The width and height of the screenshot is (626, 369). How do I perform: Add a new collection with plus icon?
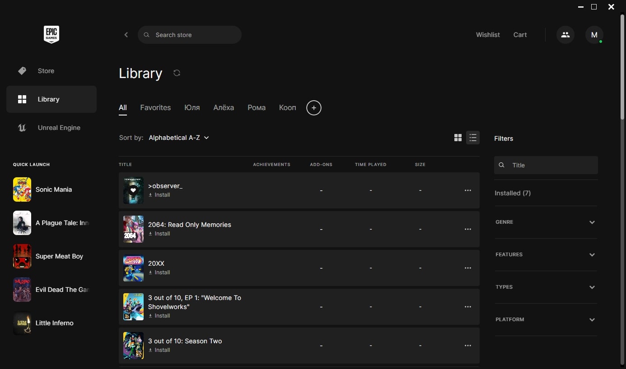pyautogui.click(x=314, y=108)
